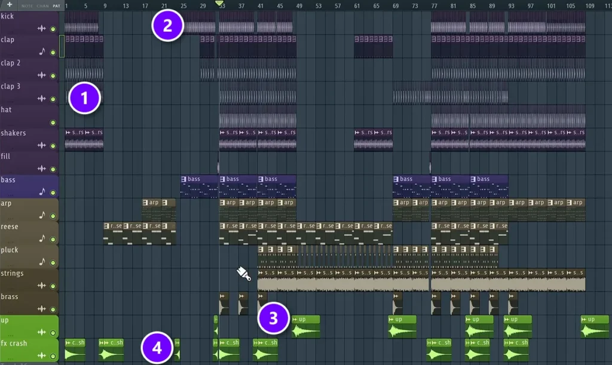Toggle the fill track mute light
The width and height of the screenshot is (612, 365).
[x=53, y=170]
